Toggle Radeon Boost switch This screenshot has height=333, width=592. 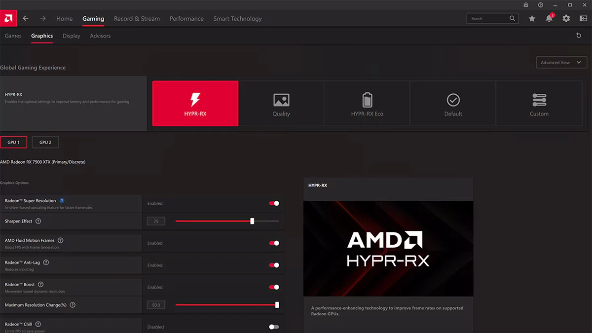coord(274,287)
